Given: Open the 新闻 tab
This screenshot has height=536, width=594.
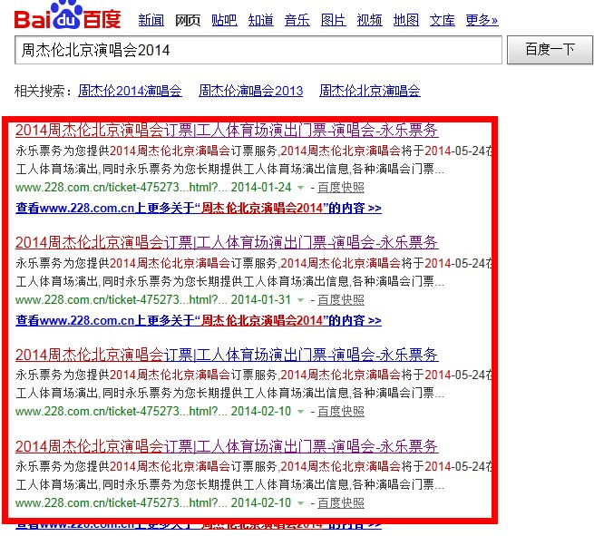Looking at the screenshot, I should (151, 20).
